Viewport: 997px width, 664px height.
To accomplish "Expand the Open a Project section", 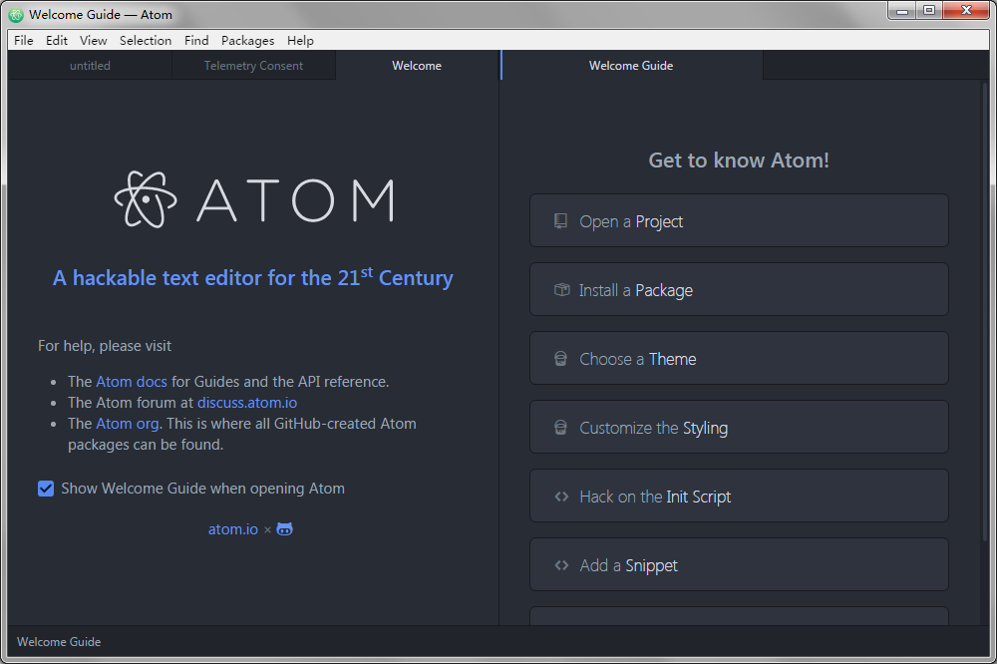I will (x=738, y=221).
